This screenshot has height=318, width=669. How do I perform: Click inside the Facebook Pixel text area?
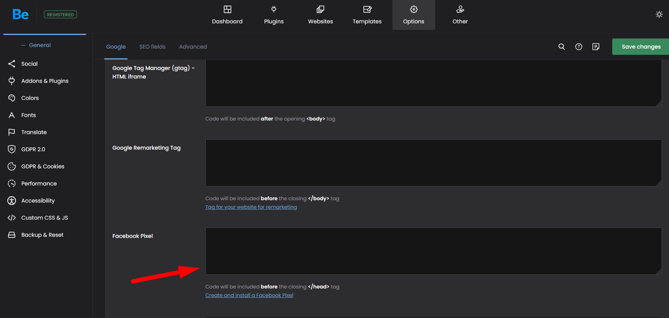pos(433,251)
